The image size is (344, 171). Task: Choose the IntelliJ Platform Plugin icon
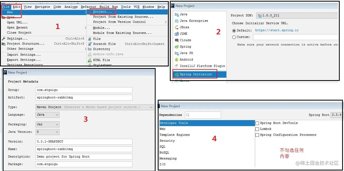(x=177, y=66)
